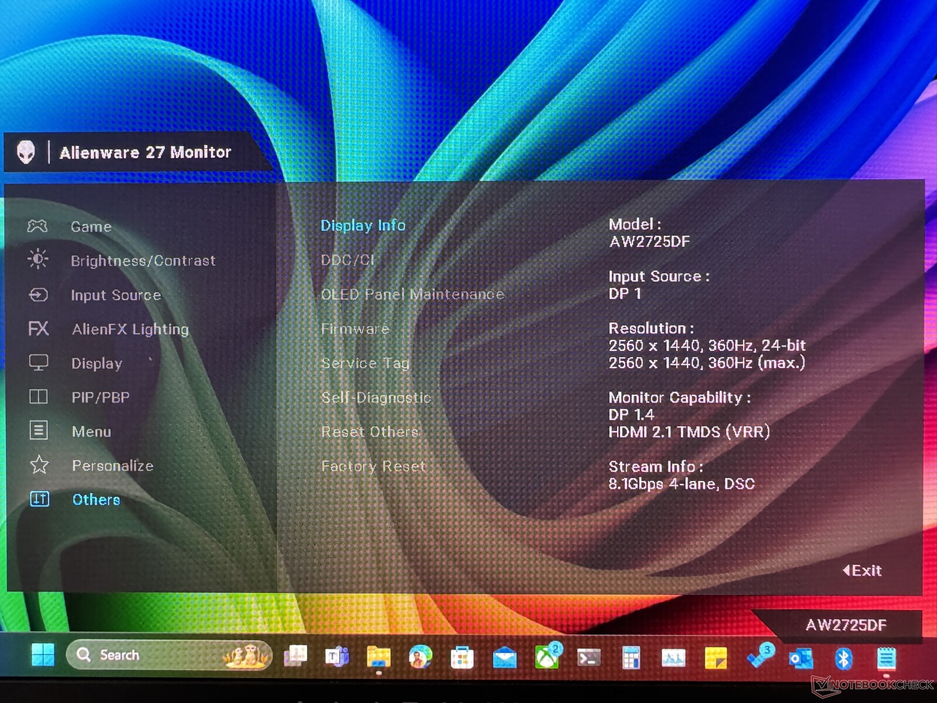The height and width of the screenshot is (703, 937).
Task: Select the Firmware submenu item
Action: click(x=355, y=329)
